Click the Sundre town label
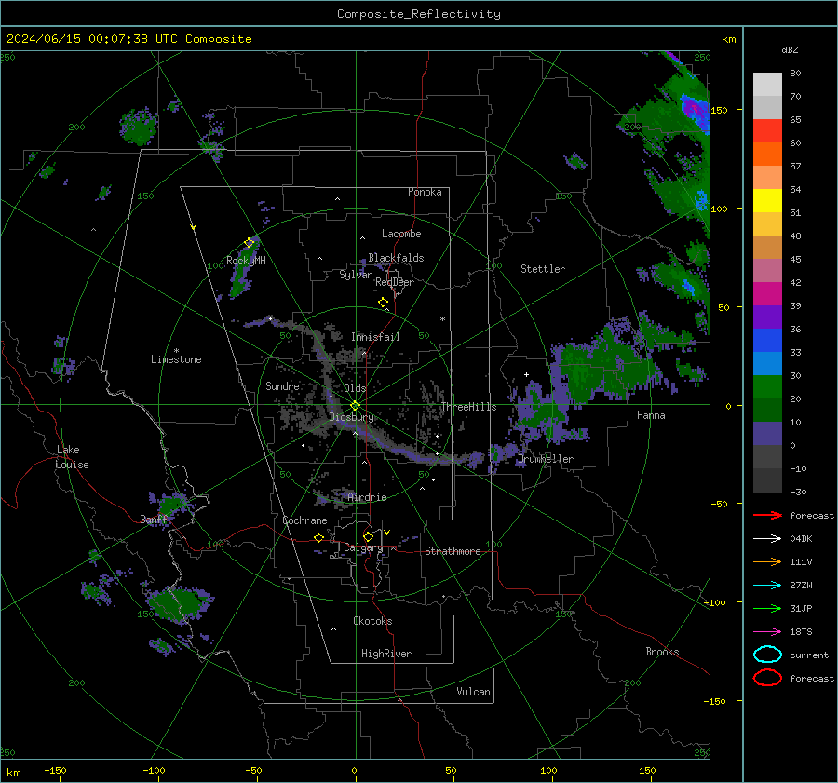838x783 pixels. (282, 385)
